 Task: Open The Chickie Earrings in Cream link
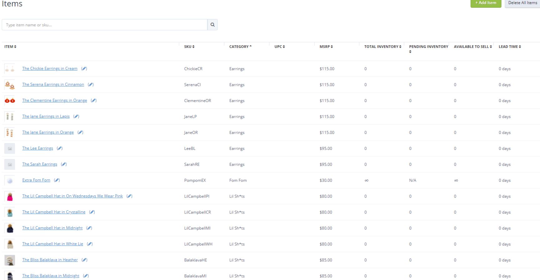pos(50,68)
